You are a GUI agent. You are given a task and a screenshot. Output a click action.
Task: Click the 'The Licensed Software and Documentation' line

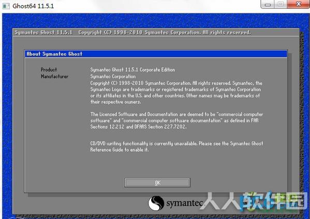(176, 114)
